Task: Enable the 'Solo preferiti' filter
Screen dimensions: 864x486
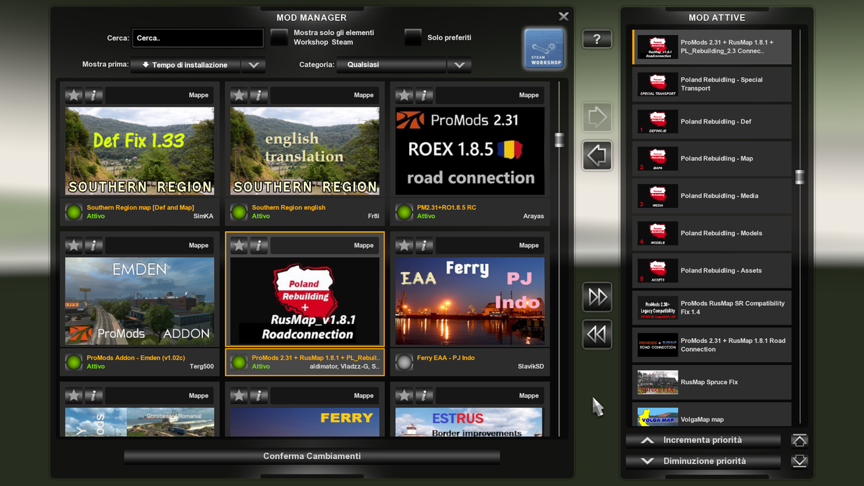Action: [x=412, y=37]
